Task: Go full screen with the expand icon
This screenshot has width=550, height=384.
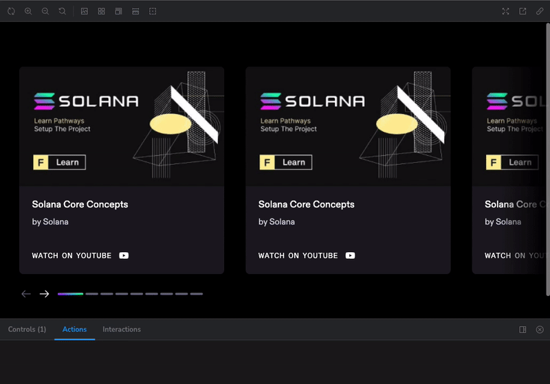Action: coord(505,11)
